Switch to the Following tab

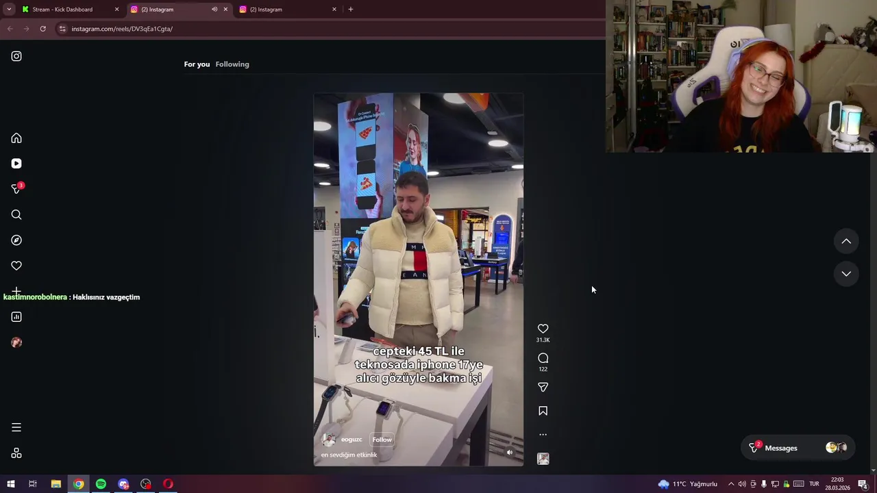232,64
